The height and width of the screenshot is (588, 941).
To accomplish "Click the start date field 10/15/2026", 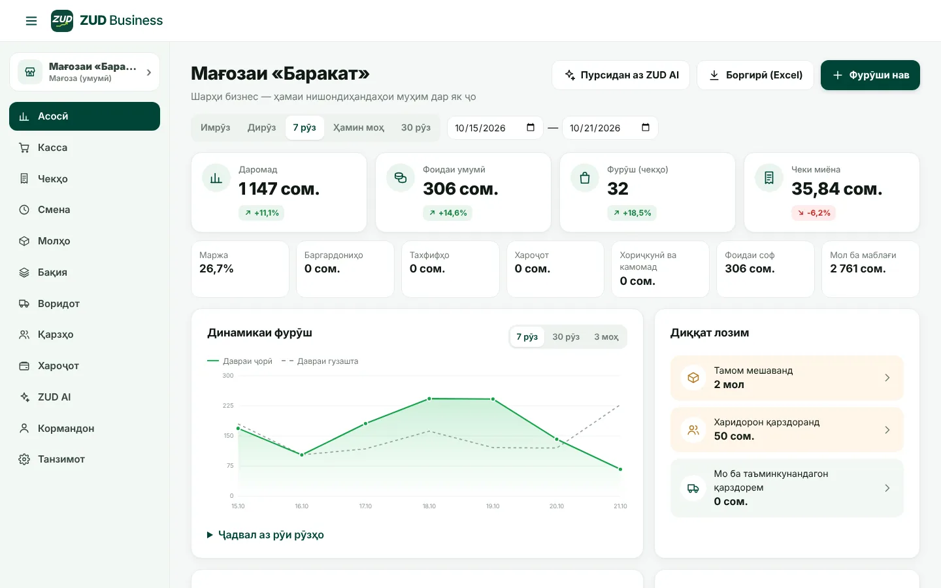I will click(x=495, y=127).
